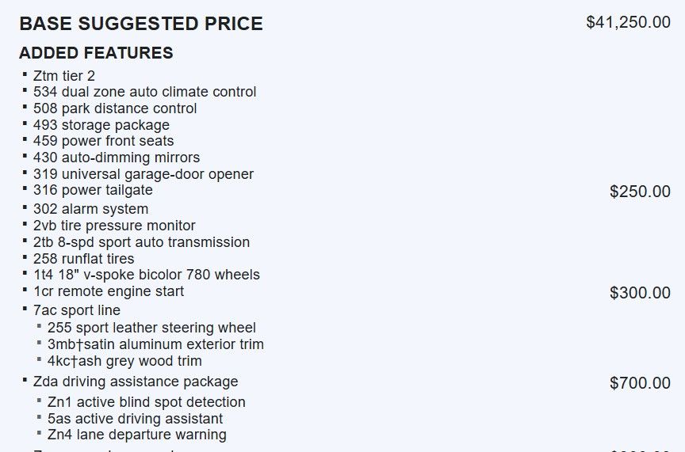This screenshot has width=685, height=452.
Task: Click the universal garage-door opener entry
Action: coord(144,174)
